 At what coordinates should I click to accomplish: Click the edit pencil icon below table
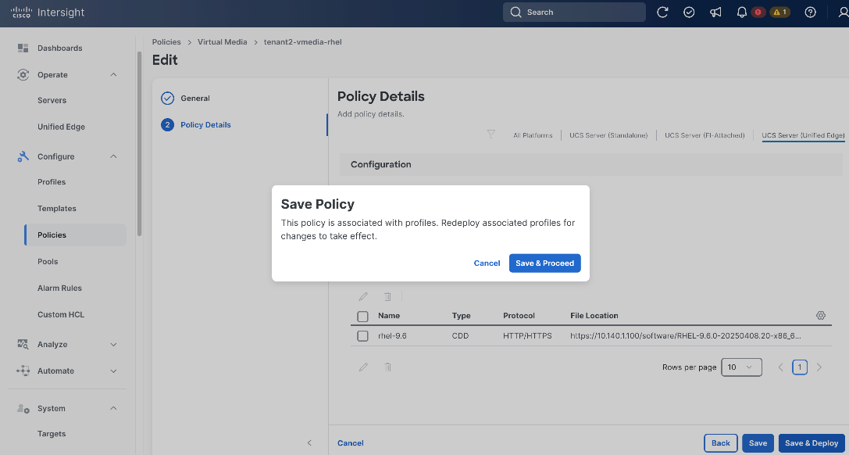363,367
